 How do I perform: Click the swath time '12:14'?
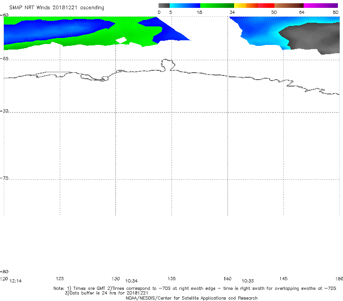point(16,281)
